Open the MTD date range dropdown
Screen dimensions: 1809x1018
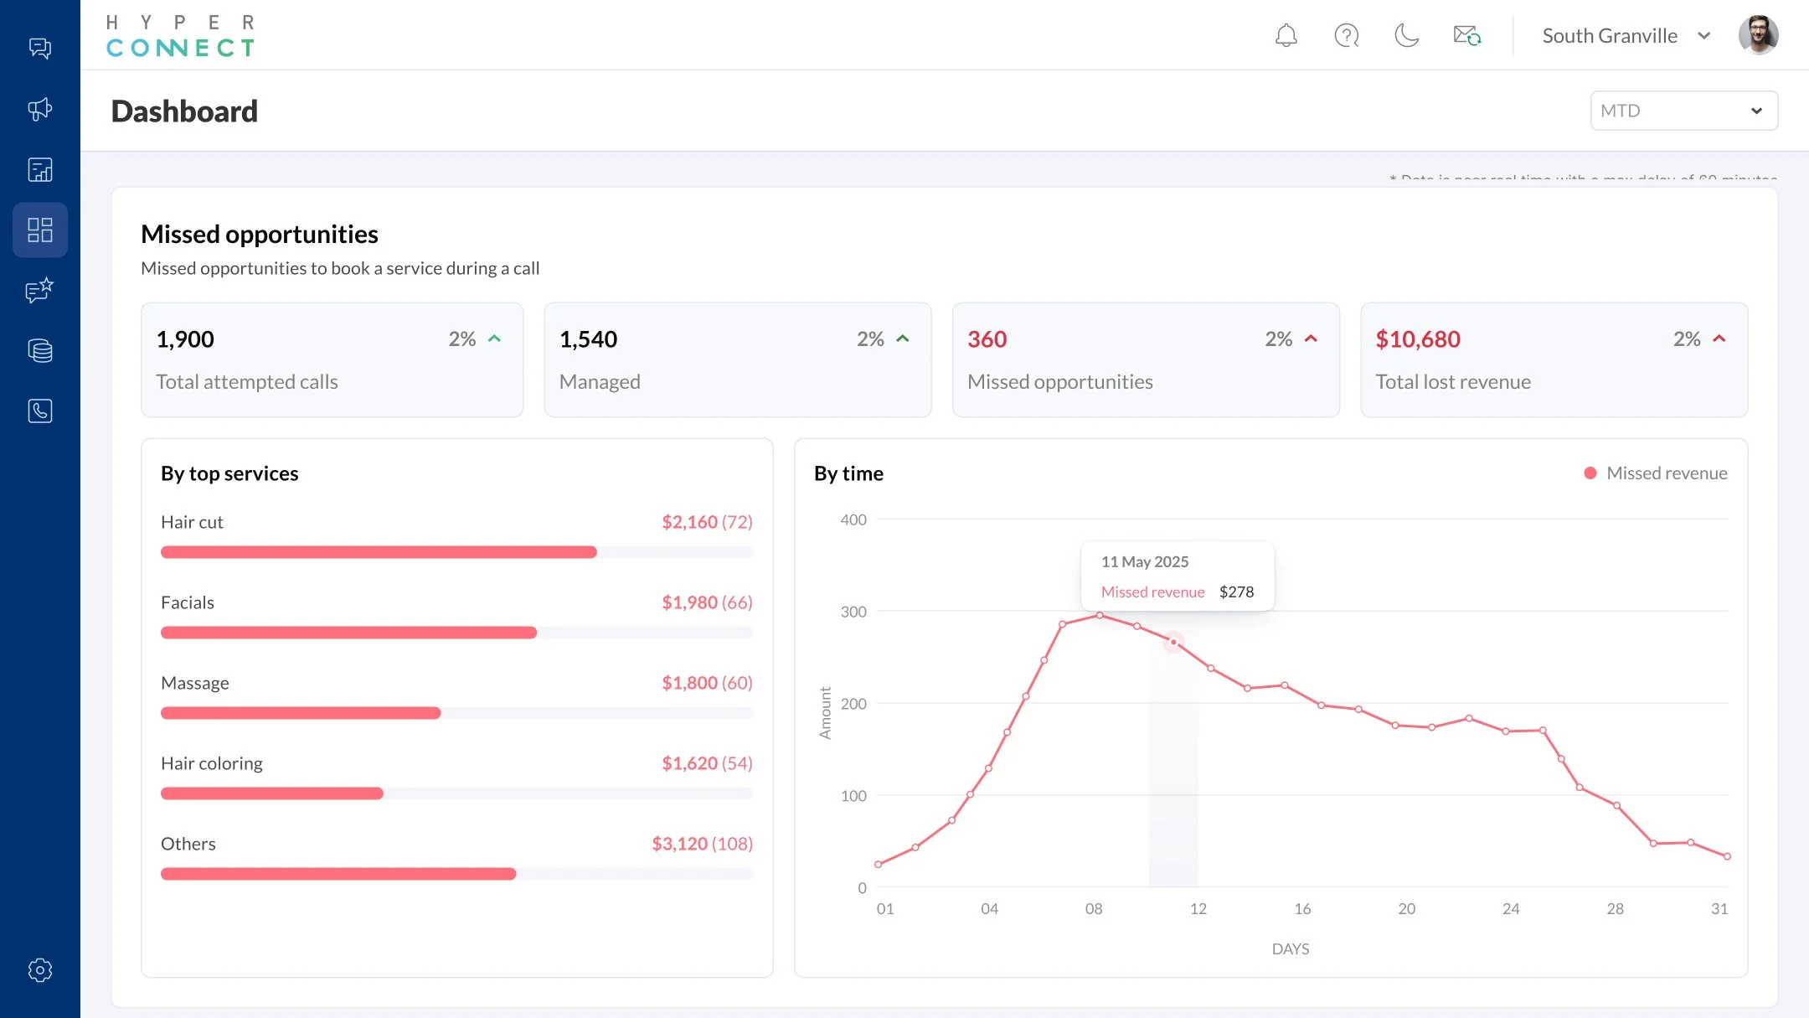(1683, 110)
